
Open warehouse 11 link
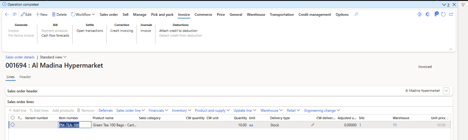click(395, 125)
